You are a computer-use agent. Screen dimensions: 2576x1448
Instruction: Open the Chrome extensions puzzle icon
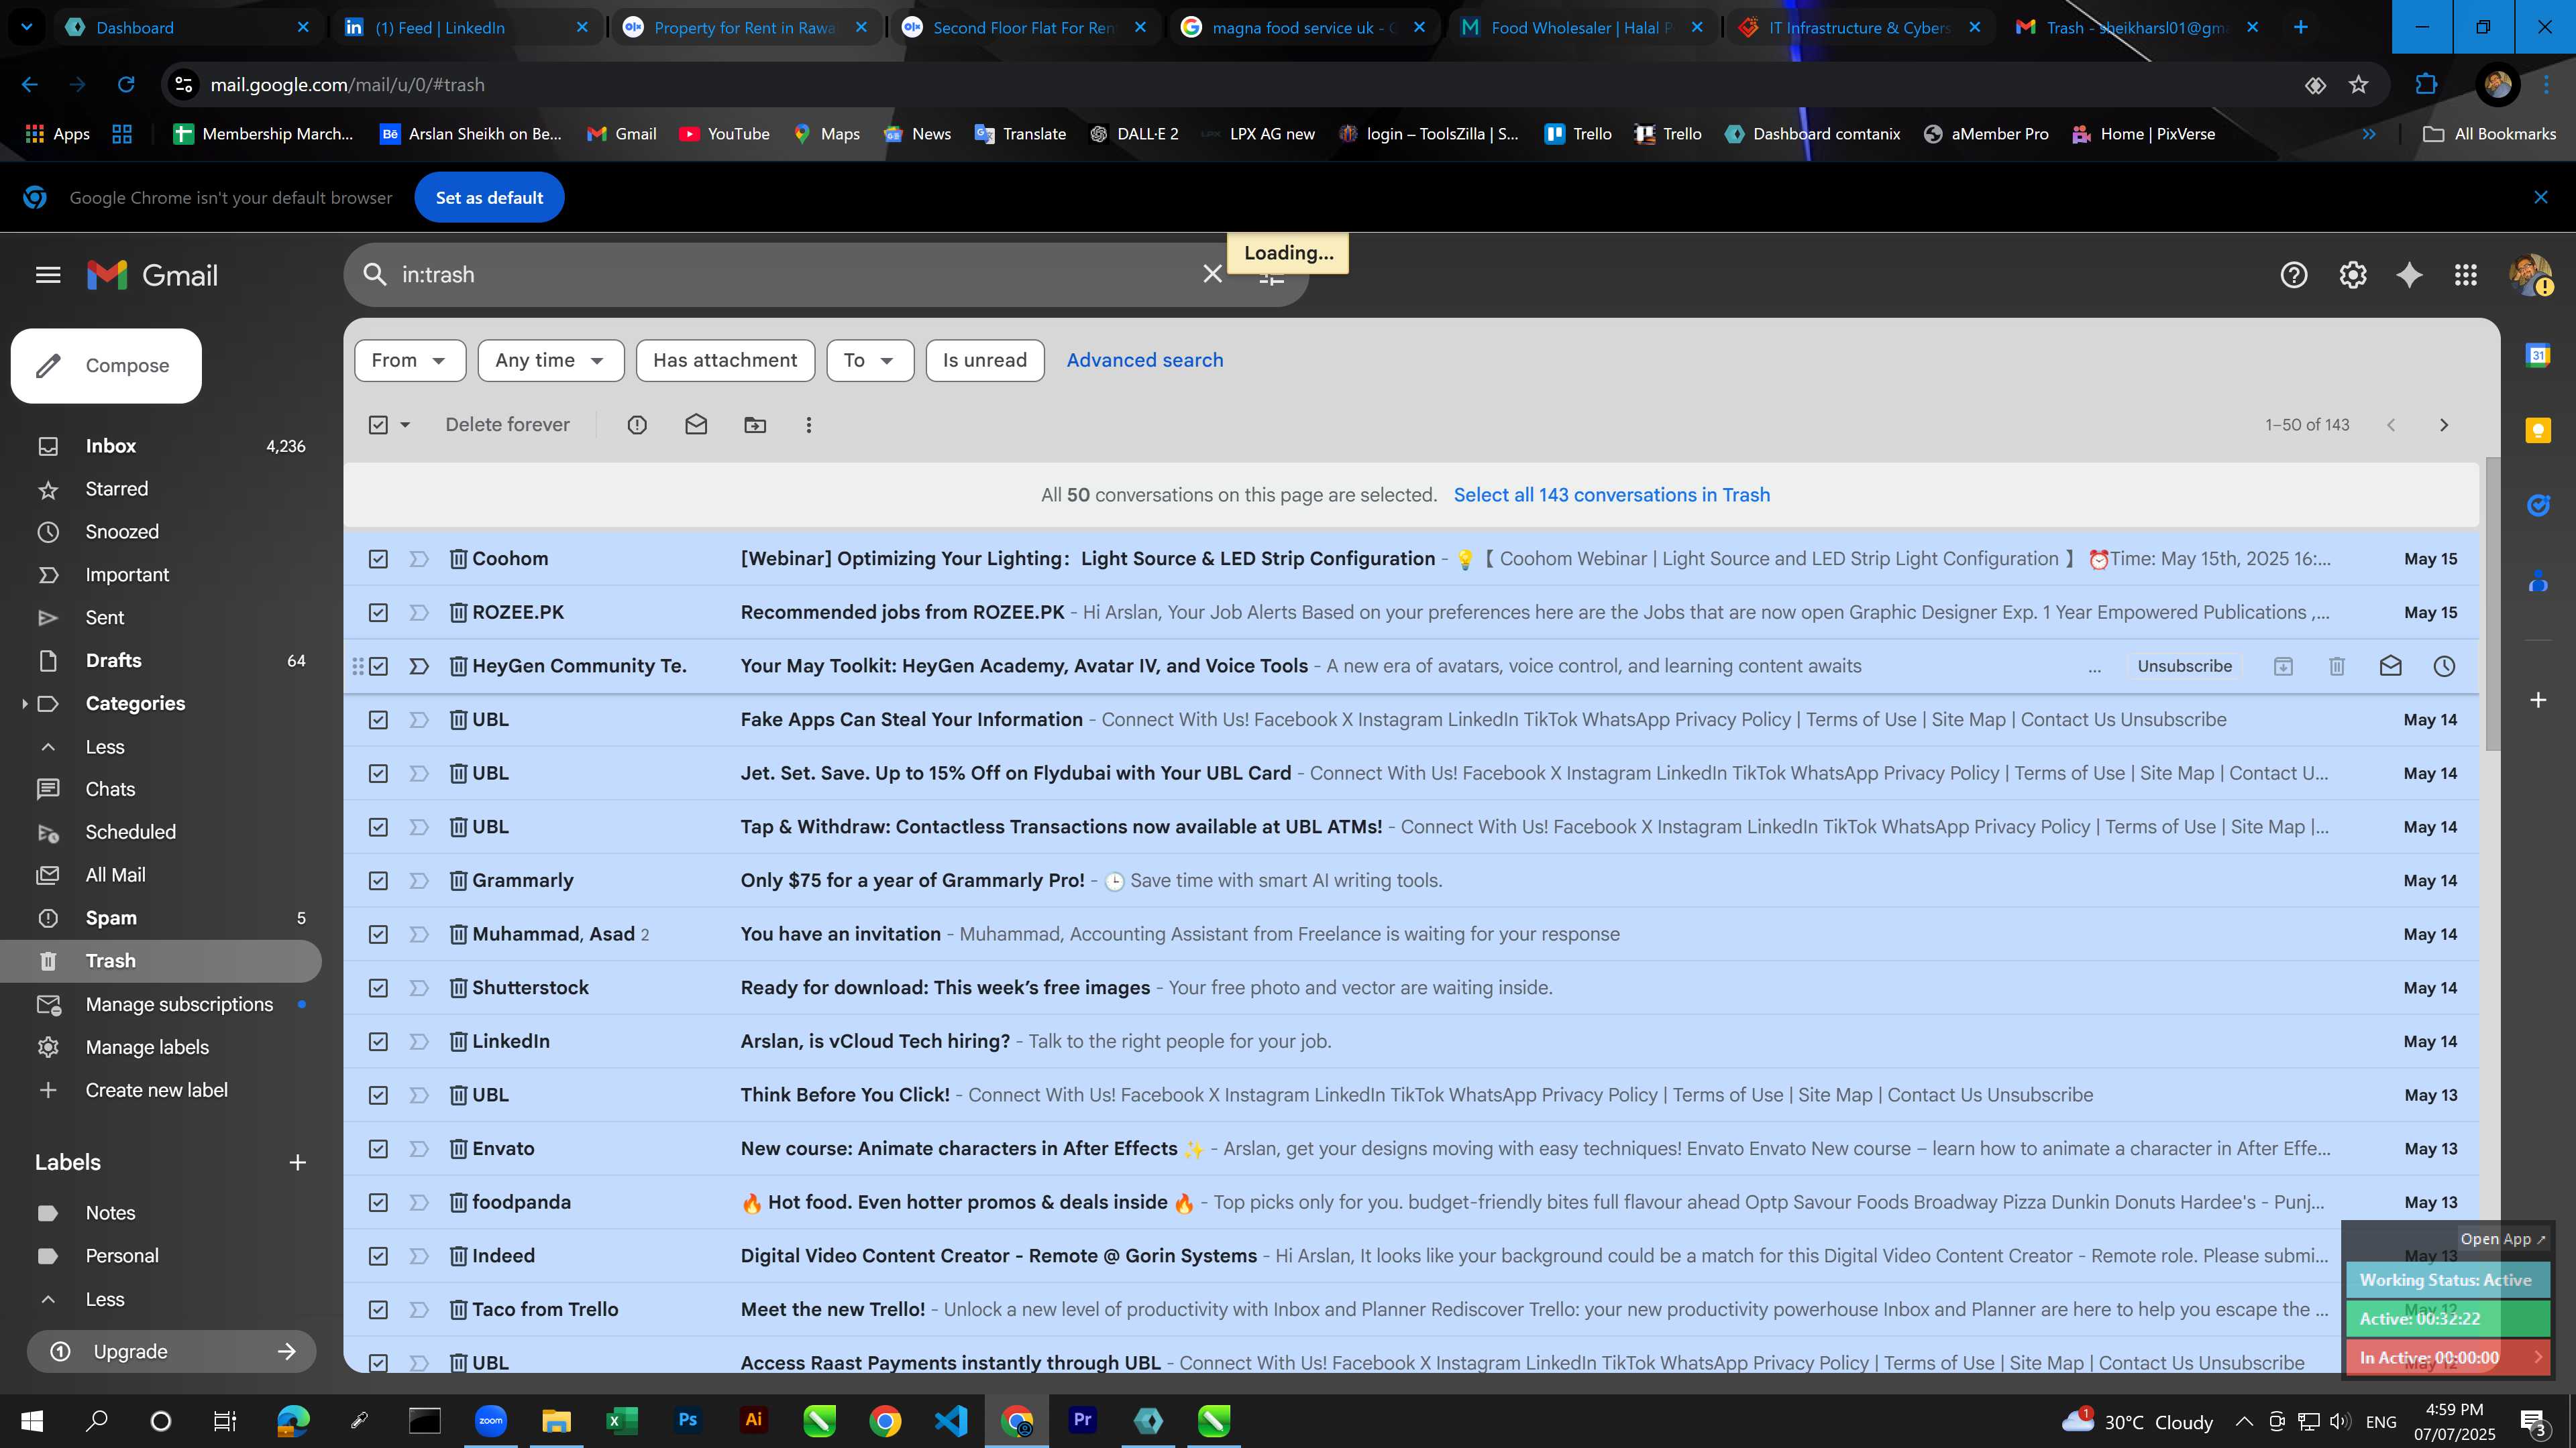(x=2426, y=85)
